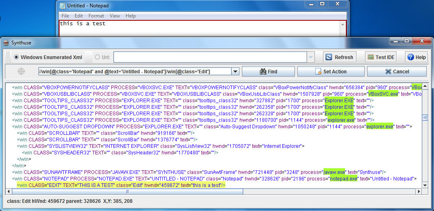Viewport: 434px width, 211px height.
Task: Open the Notepad Format menu
Action: [96, 16]
